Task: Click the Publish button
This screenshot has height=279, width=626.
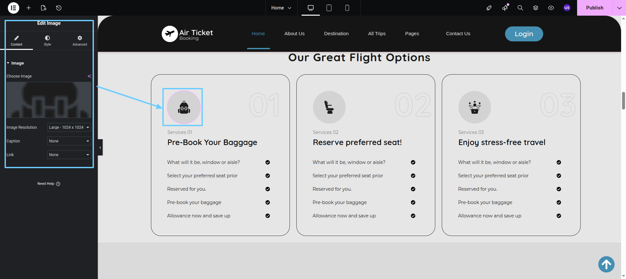Action: [x=594, y=8]
